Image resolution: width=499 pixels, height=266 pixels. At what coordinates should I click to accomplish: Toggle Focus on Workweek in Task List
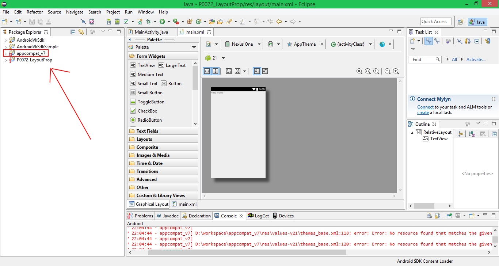point(448,41)
